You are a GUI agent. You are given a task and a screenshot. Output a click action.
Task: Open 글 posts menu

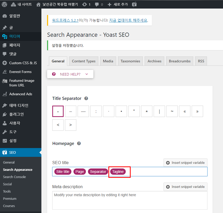(21, 28)
